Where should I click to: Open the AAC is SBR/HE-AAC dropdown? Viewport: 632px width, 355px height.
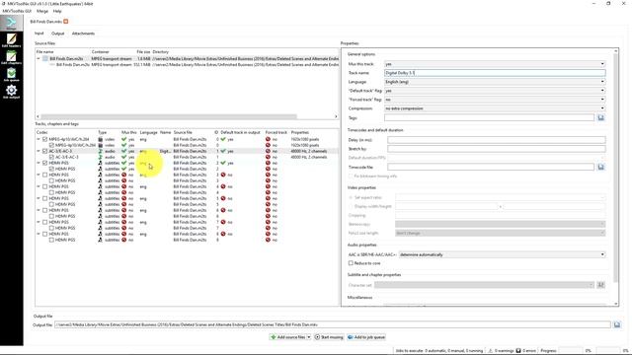click(x=502, y=254)
